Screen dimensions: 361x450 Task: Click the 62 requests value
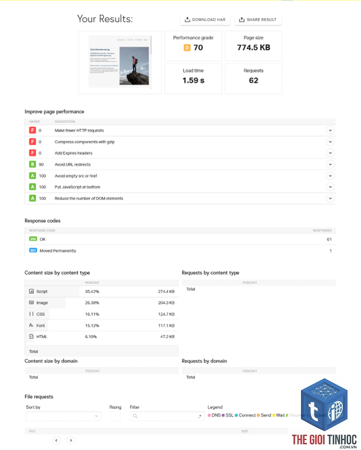(x=253, y=80)
